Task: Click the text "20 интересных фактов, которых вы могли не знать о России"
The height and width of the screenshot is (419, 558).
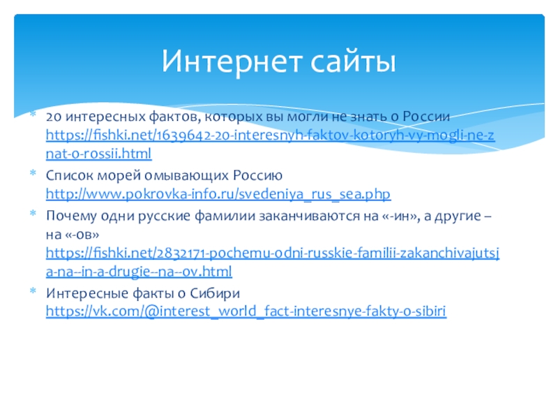Action: click(248, 117)
